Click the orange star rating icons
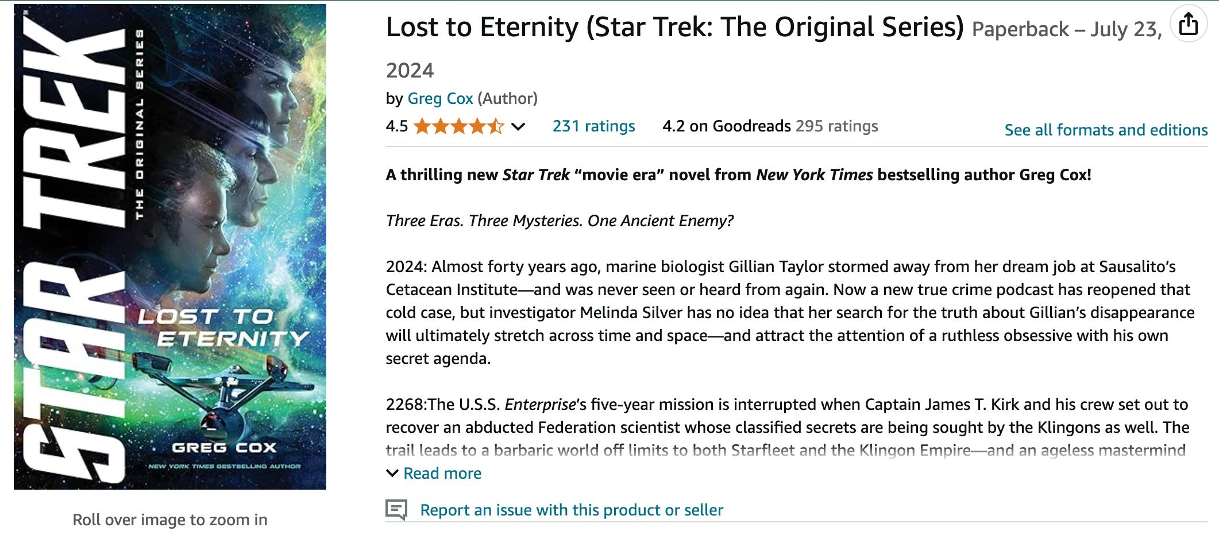 [x=458, y=126]
